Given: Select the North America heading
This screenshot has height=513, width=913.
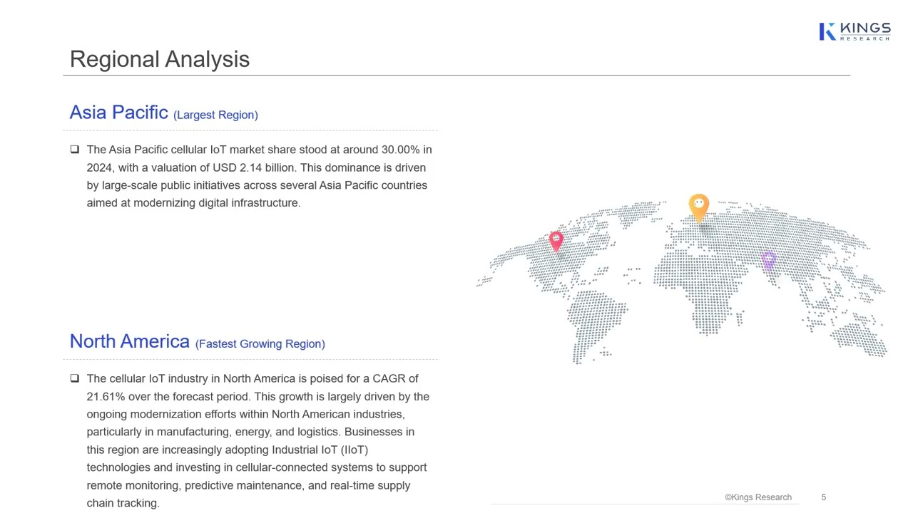Looking at the screenshot, I should tap(129, 341).
